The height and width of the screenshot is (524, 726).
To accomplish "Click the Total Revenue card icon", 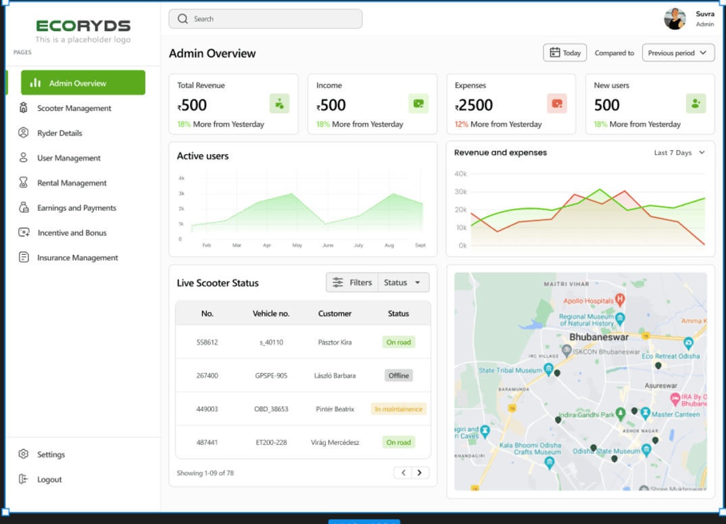I will click(x=279, y=103).
